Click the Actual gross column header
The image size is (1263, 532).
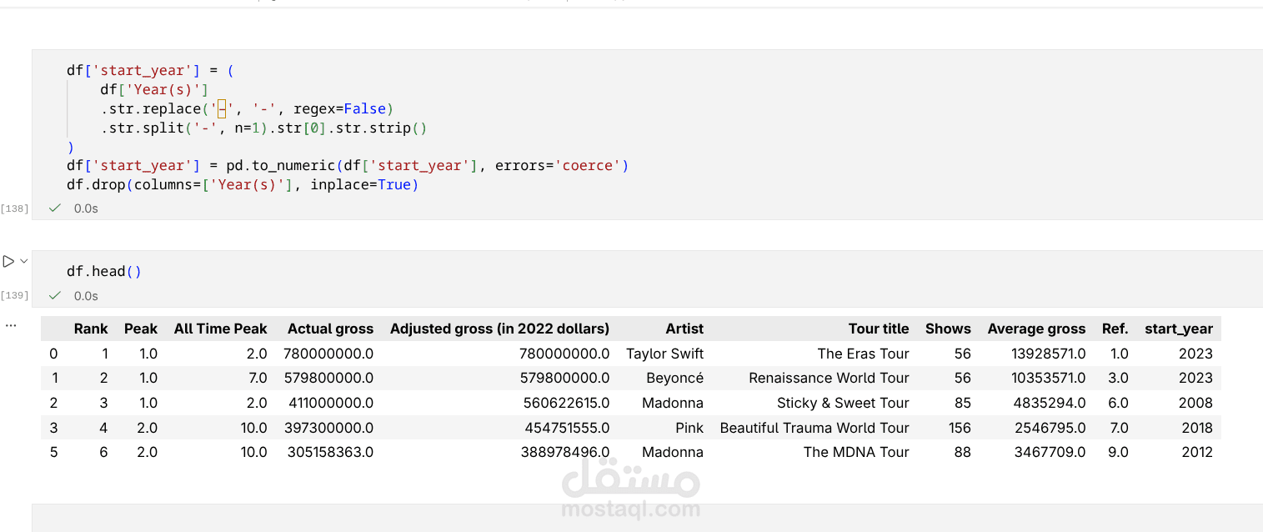[x=330, y=329]
